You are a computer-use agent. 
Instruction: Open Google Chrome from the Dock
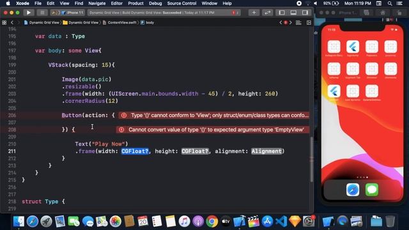tap(212, 222)
